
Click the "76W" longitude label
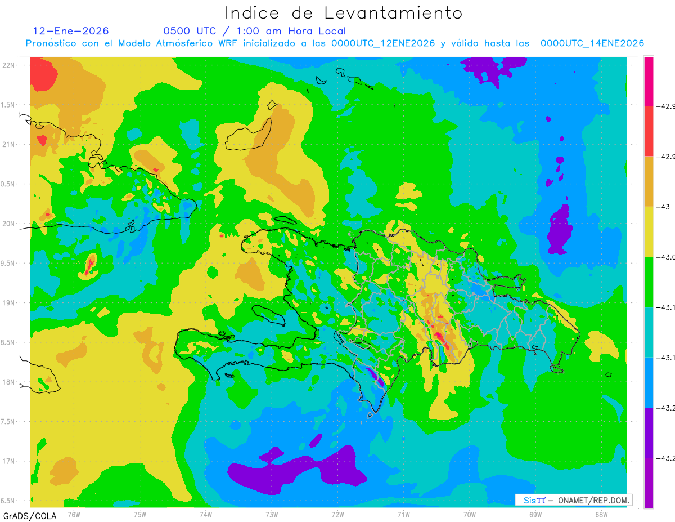[x=74, y=515]
